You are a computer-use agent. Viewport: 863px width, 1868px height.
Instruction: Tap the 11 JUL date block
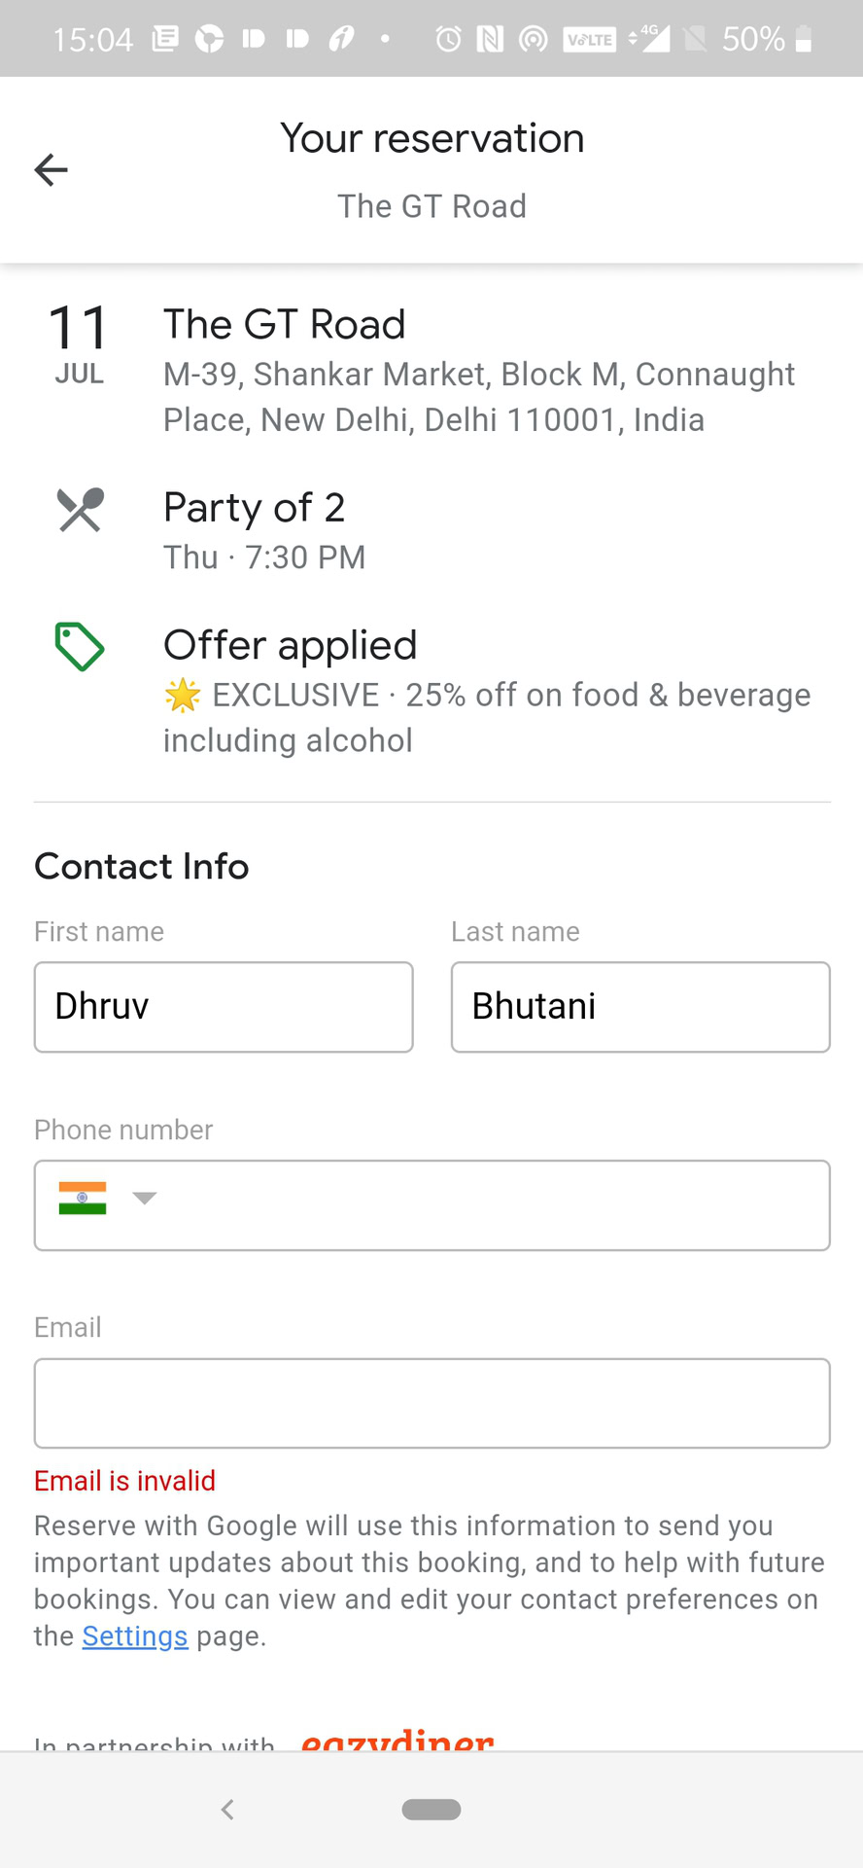coord(79,342)
